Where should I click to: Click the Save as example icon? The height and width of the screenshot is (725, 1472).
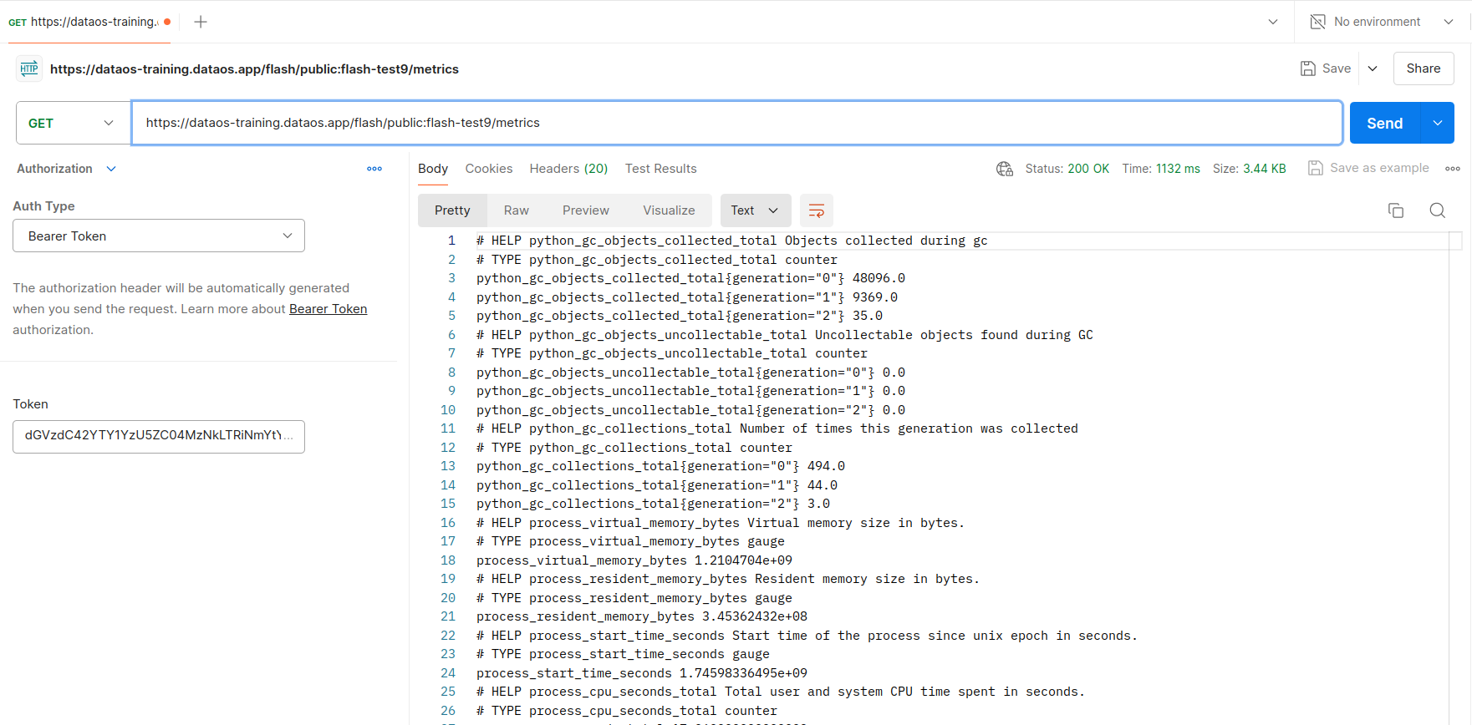1316,168
